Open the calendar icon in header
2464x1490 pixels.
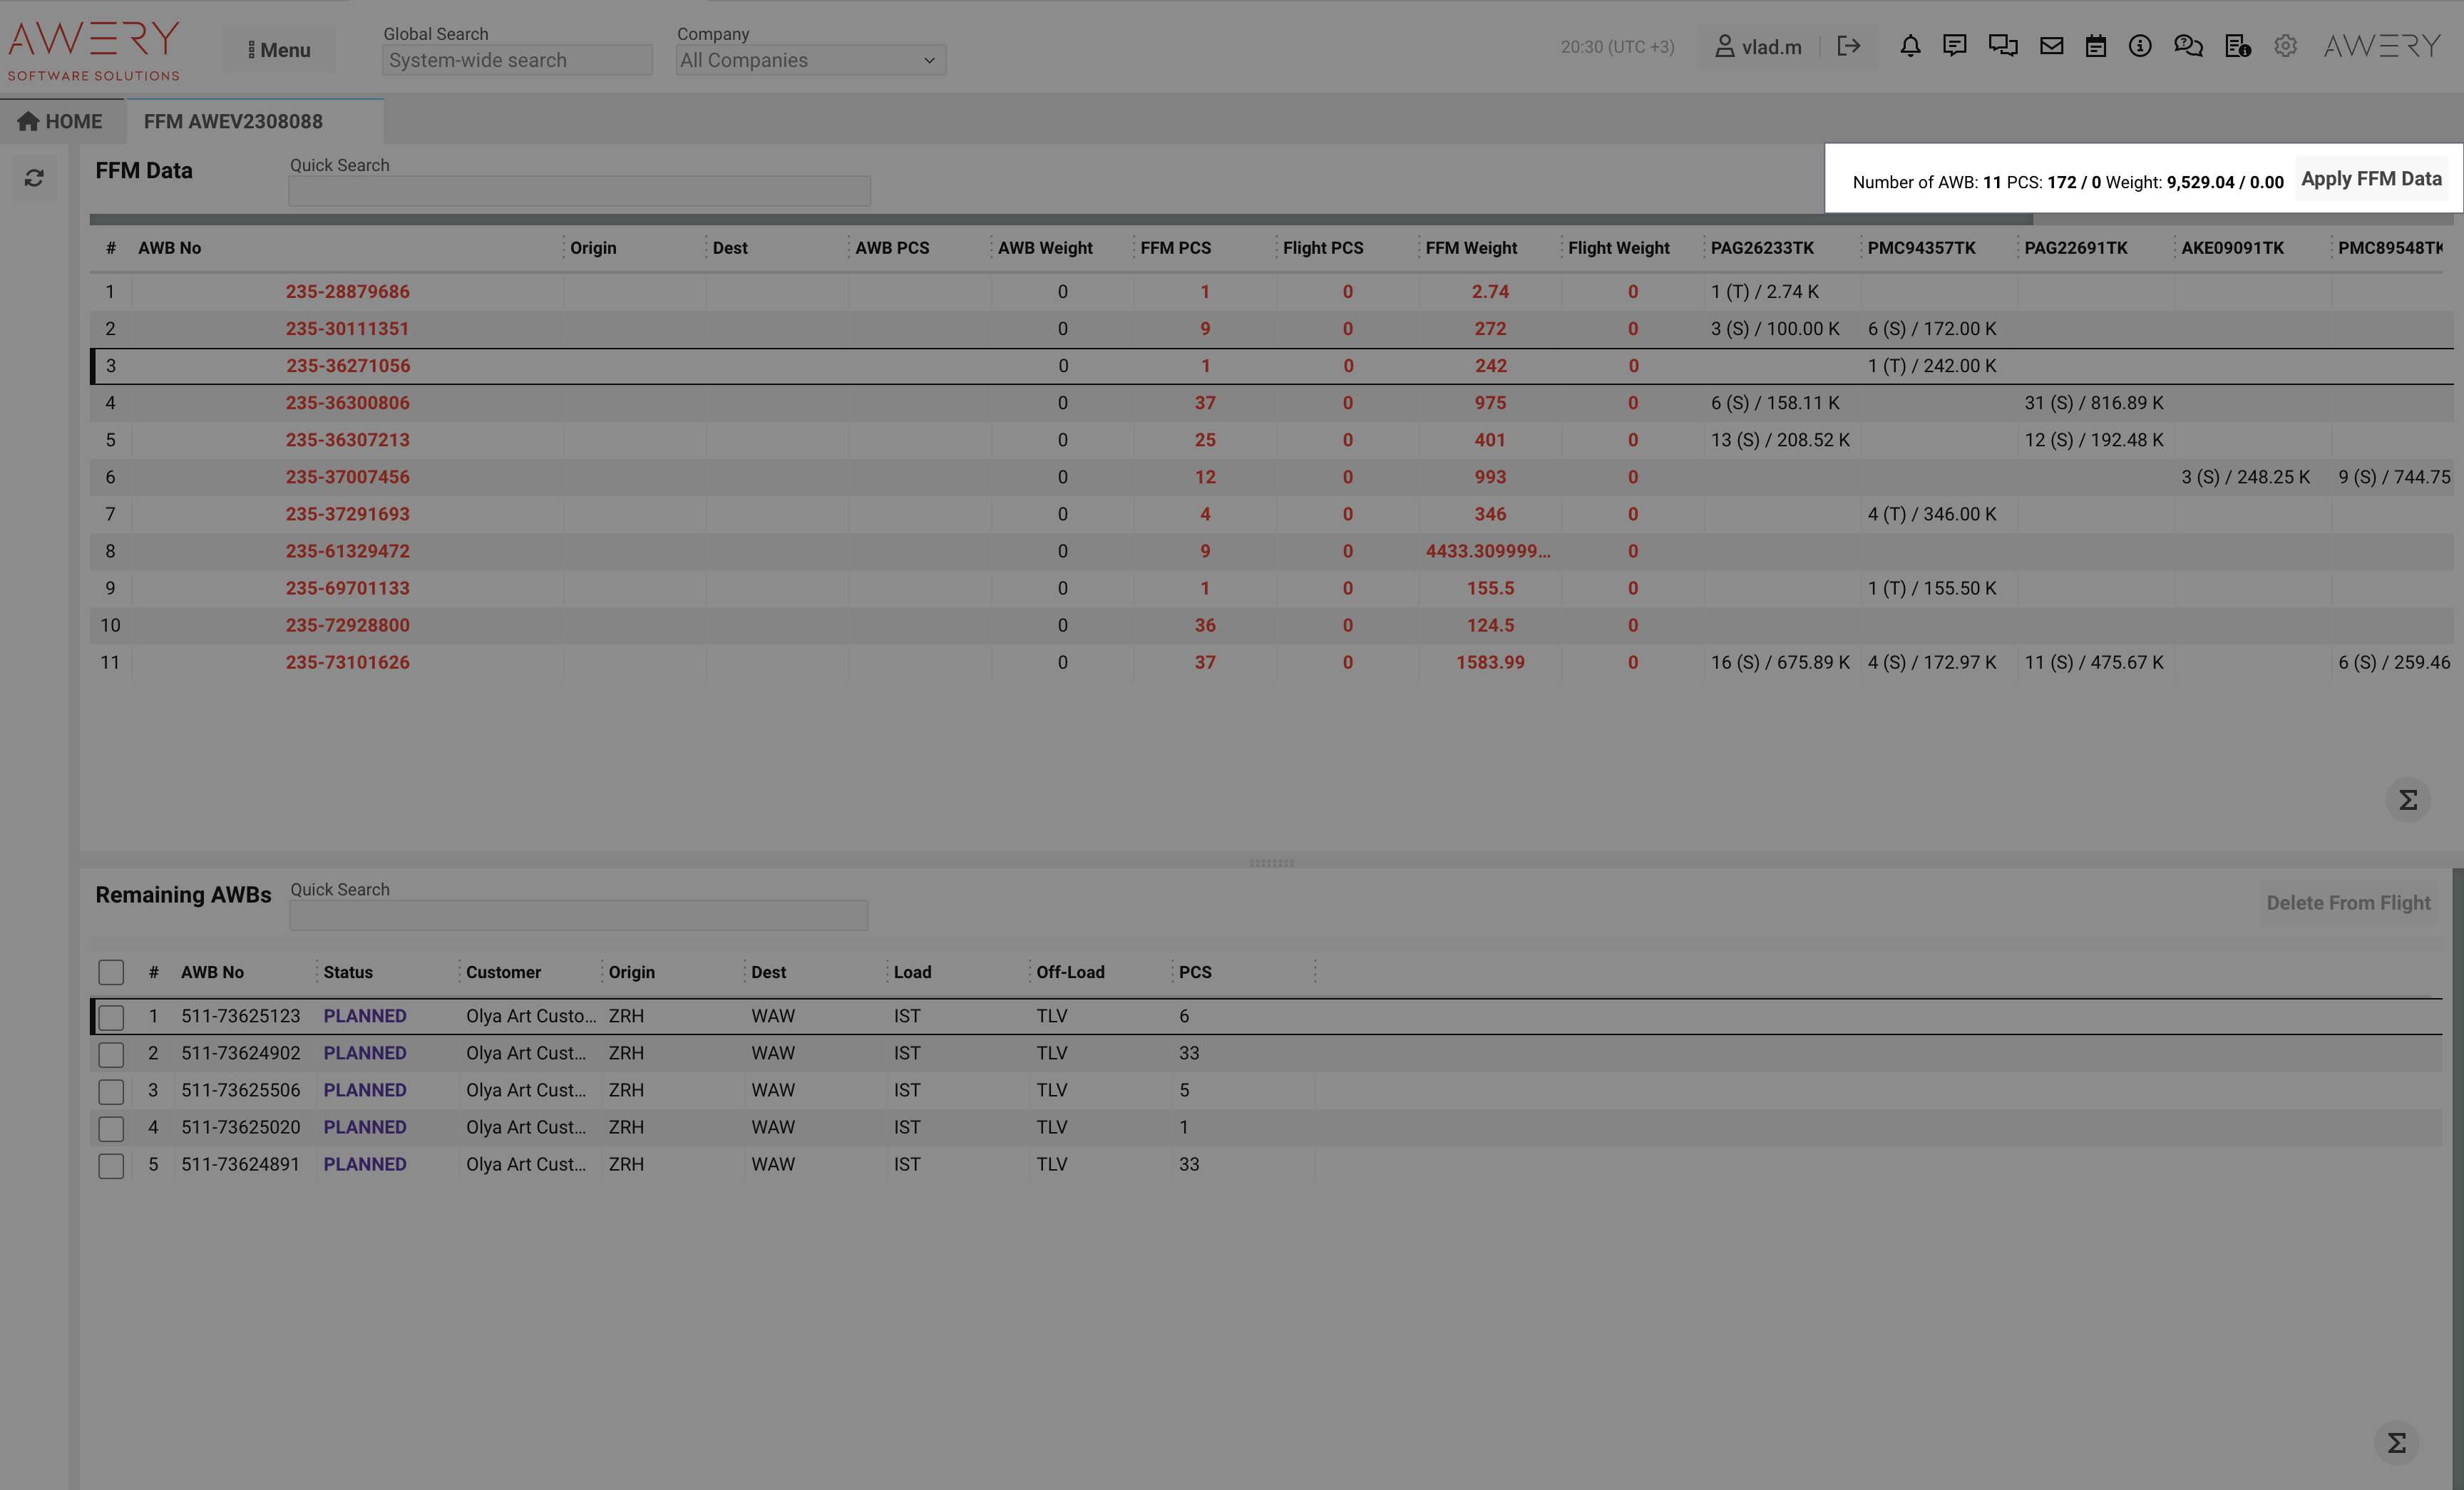(2096, 46)
